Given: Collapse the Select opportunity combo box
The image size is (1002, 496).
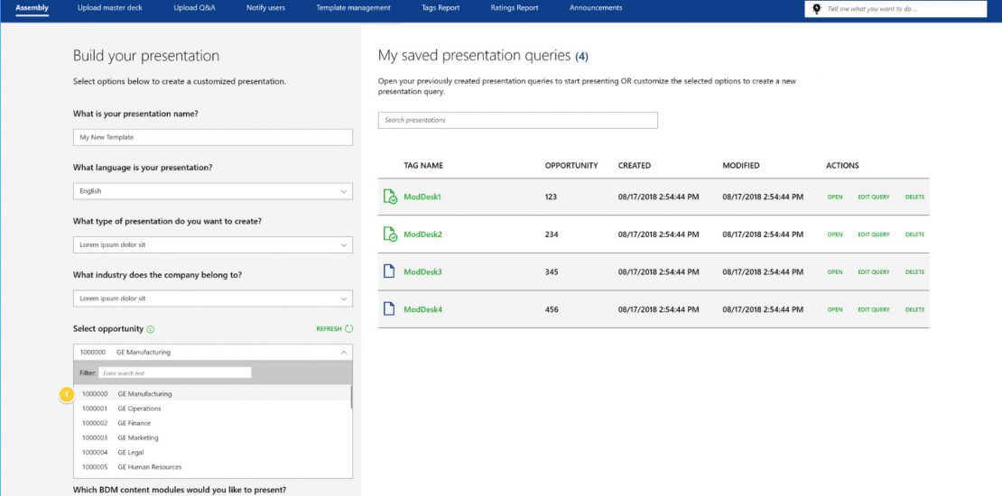Looking at the screenshot, I should point(343,353).
